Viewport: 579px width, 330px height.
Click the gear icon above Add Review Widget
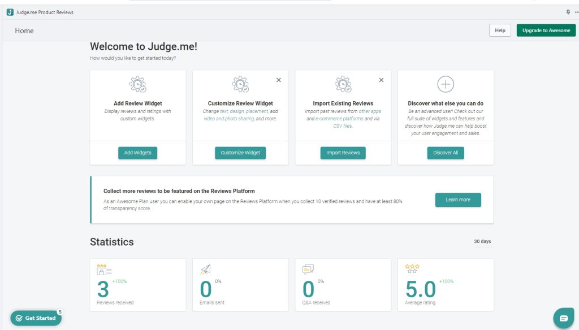(x=138, y=84)
